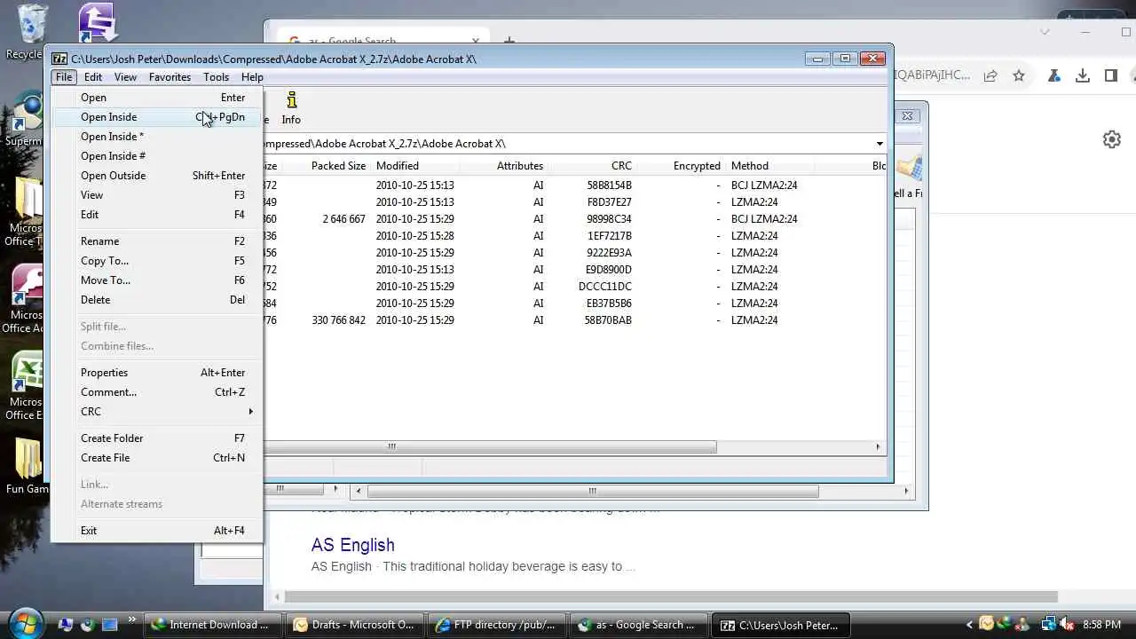Open the Edit menu in 7-Zip

point(93,77)
